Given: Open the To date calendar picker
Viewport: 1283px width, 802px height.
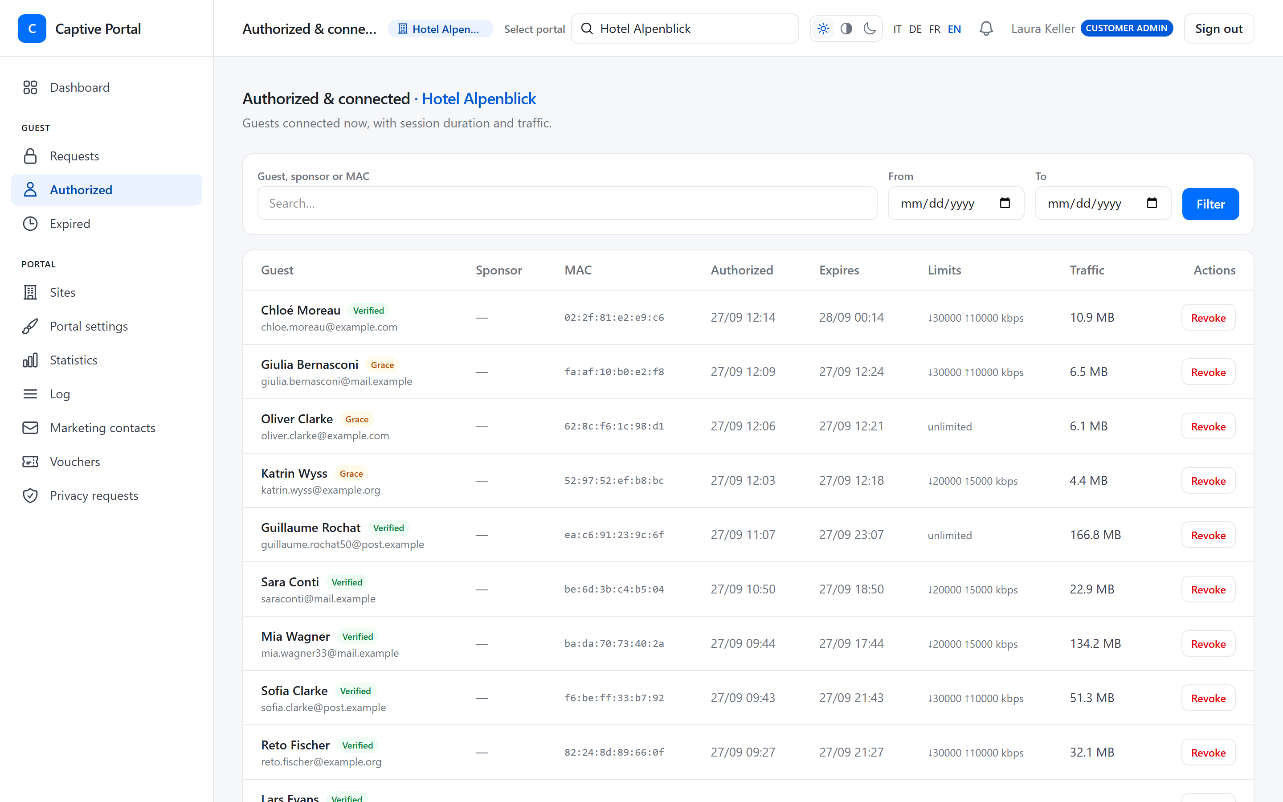Looking at the screenshot, I should 1152,203.
